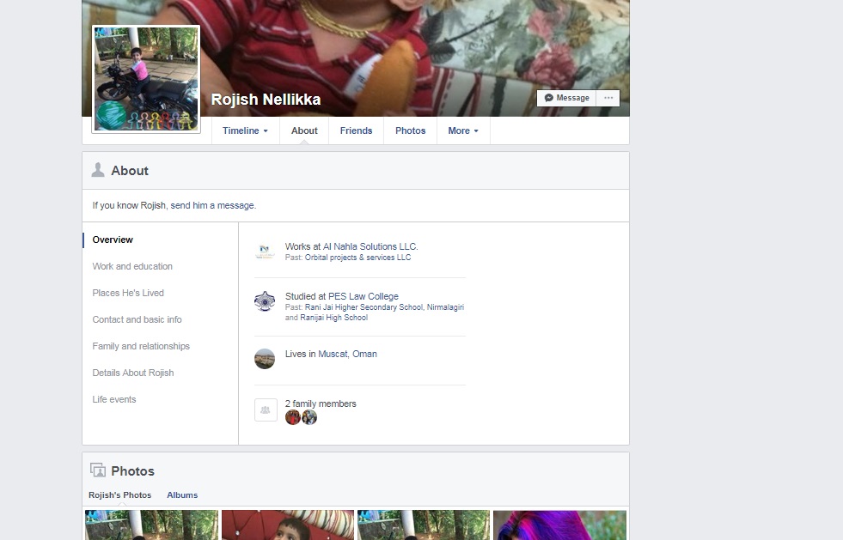The image size is (843, 540).
Task: Open Orbital projects & services LLC link
Action: coord(358,258)
